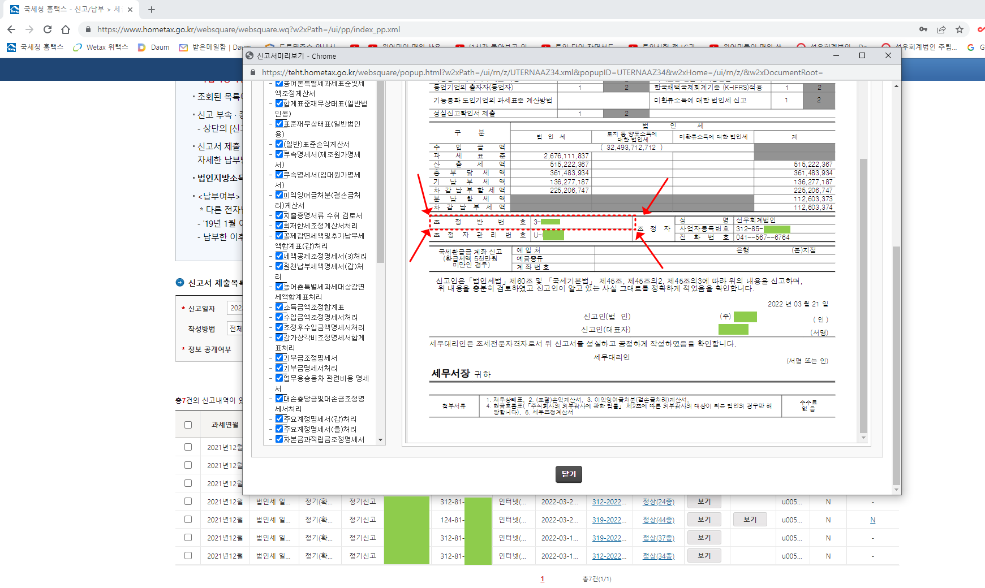Click the popup address URL field

542,72
